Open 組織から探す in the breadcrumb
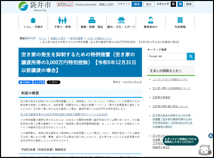The height and width of the screenshot is (158, 214). pyautogui.click(x=58, y=38)
